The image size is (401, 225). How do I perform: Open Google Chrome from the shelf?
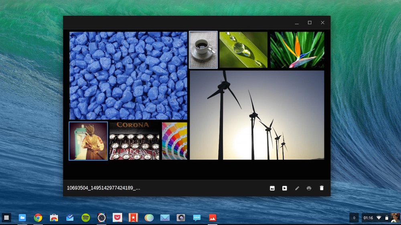pyautogui.click(x=38, y=218)
